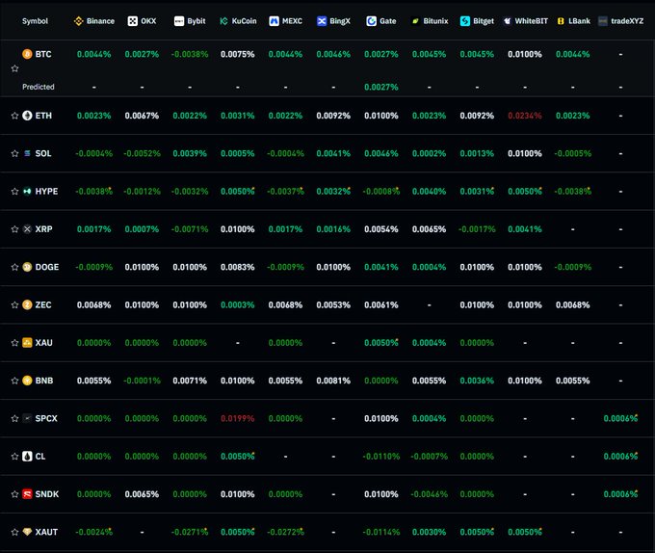Click the BTC coin icon
Viewport: 655px width, 553px height.
click(27, 54)
